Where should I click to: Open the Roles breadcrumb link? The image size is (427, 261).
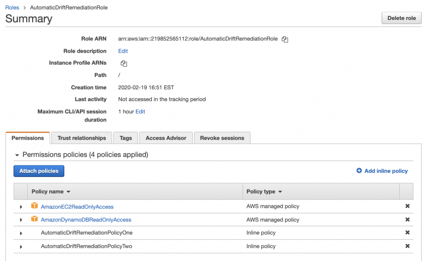(x=12, y=7)
